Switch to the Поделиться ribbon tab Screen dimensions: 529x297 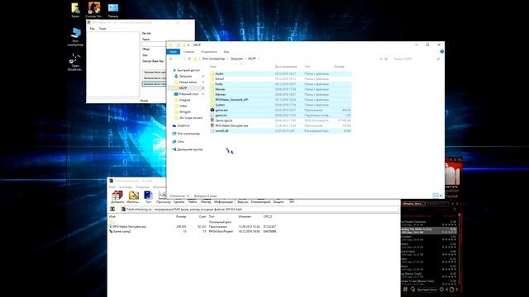(209, 51)
